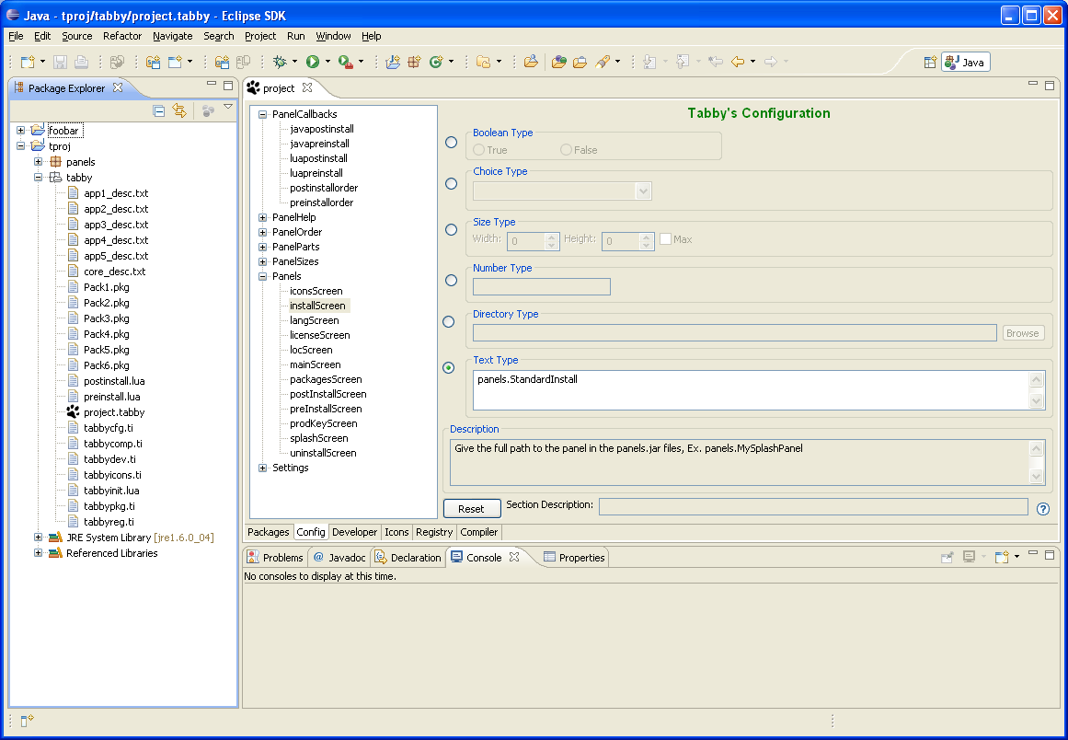The width and height of the screenshot is (1068, 740).
Task: Select the False boolean radio option
Action: click(x=566, y=150)
